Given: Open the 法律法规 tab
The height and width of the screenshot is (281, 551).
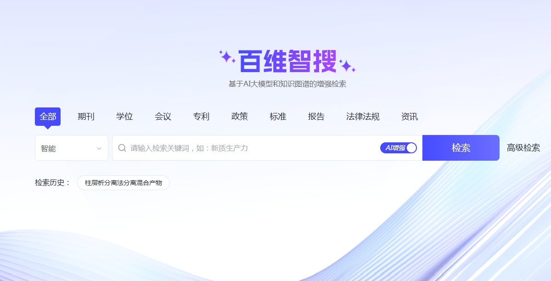Looking at the screenshot, I should pos(363,117).
